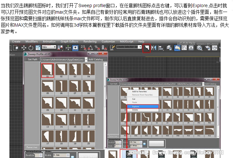Open the MAXScript menu
The image size is (233, 158).
(127, 42)
